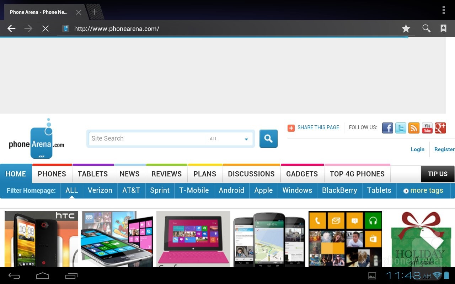Open the DISCUSSIONS navigation tab
The image size is (455, 284).
click(251, 174)
